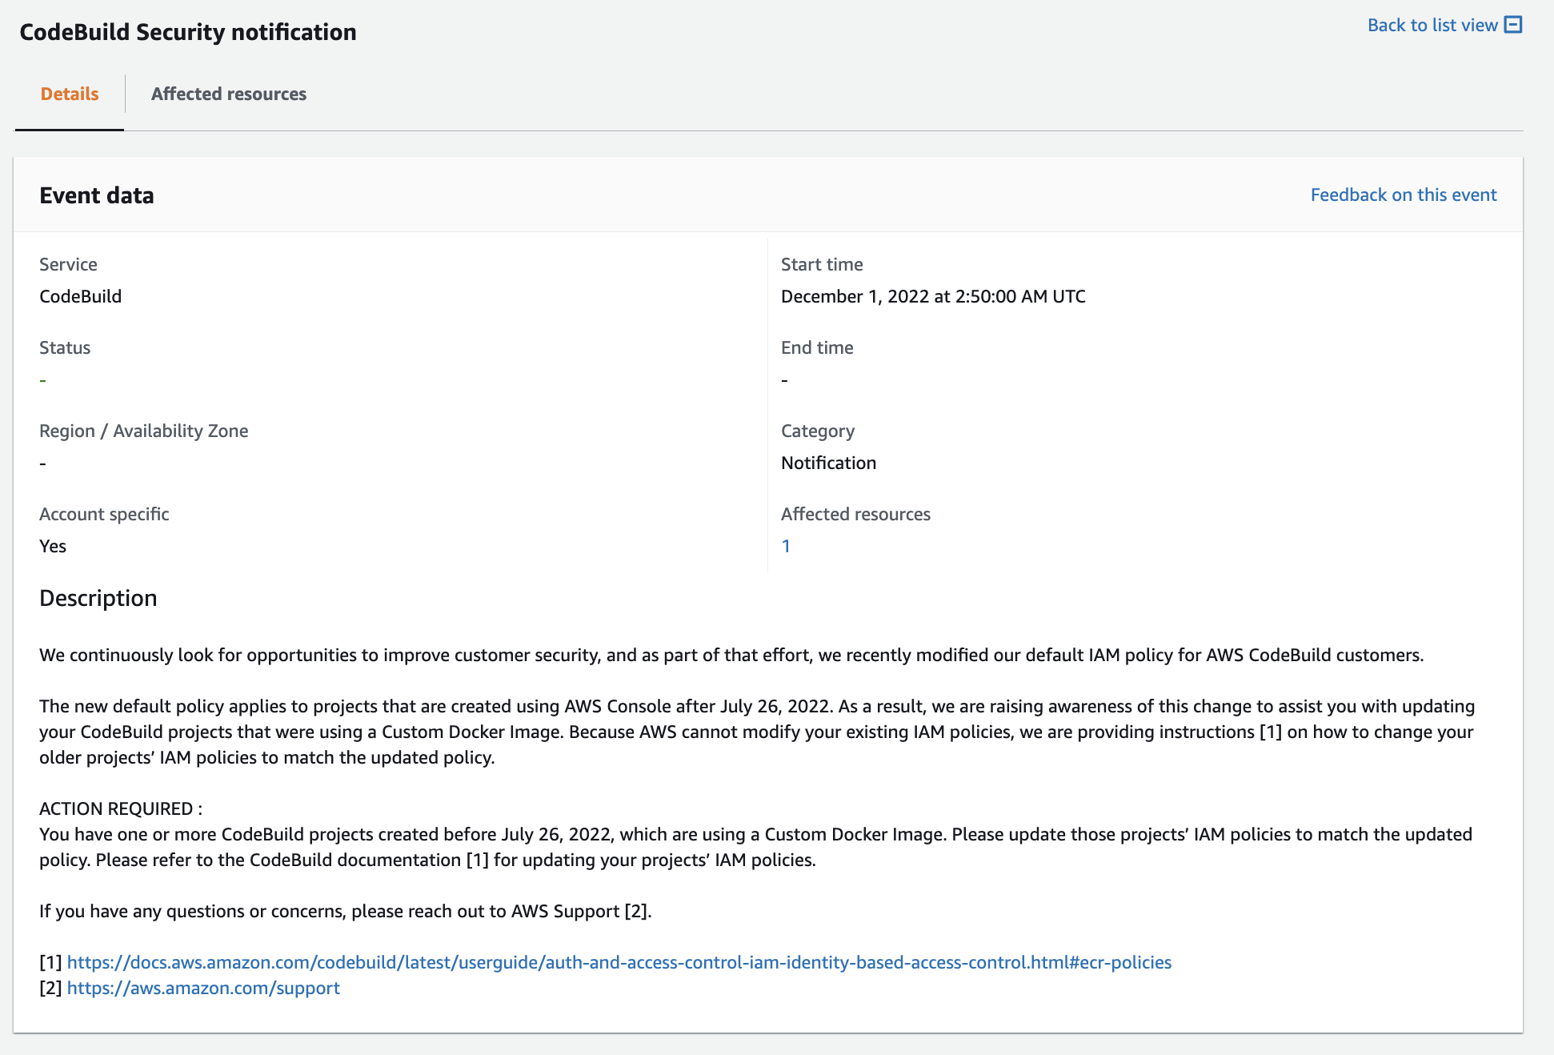This screenshot has width=1554, height=1055.
Task: Click the sentence about reaching out to AWS Support
Action: 346,911
